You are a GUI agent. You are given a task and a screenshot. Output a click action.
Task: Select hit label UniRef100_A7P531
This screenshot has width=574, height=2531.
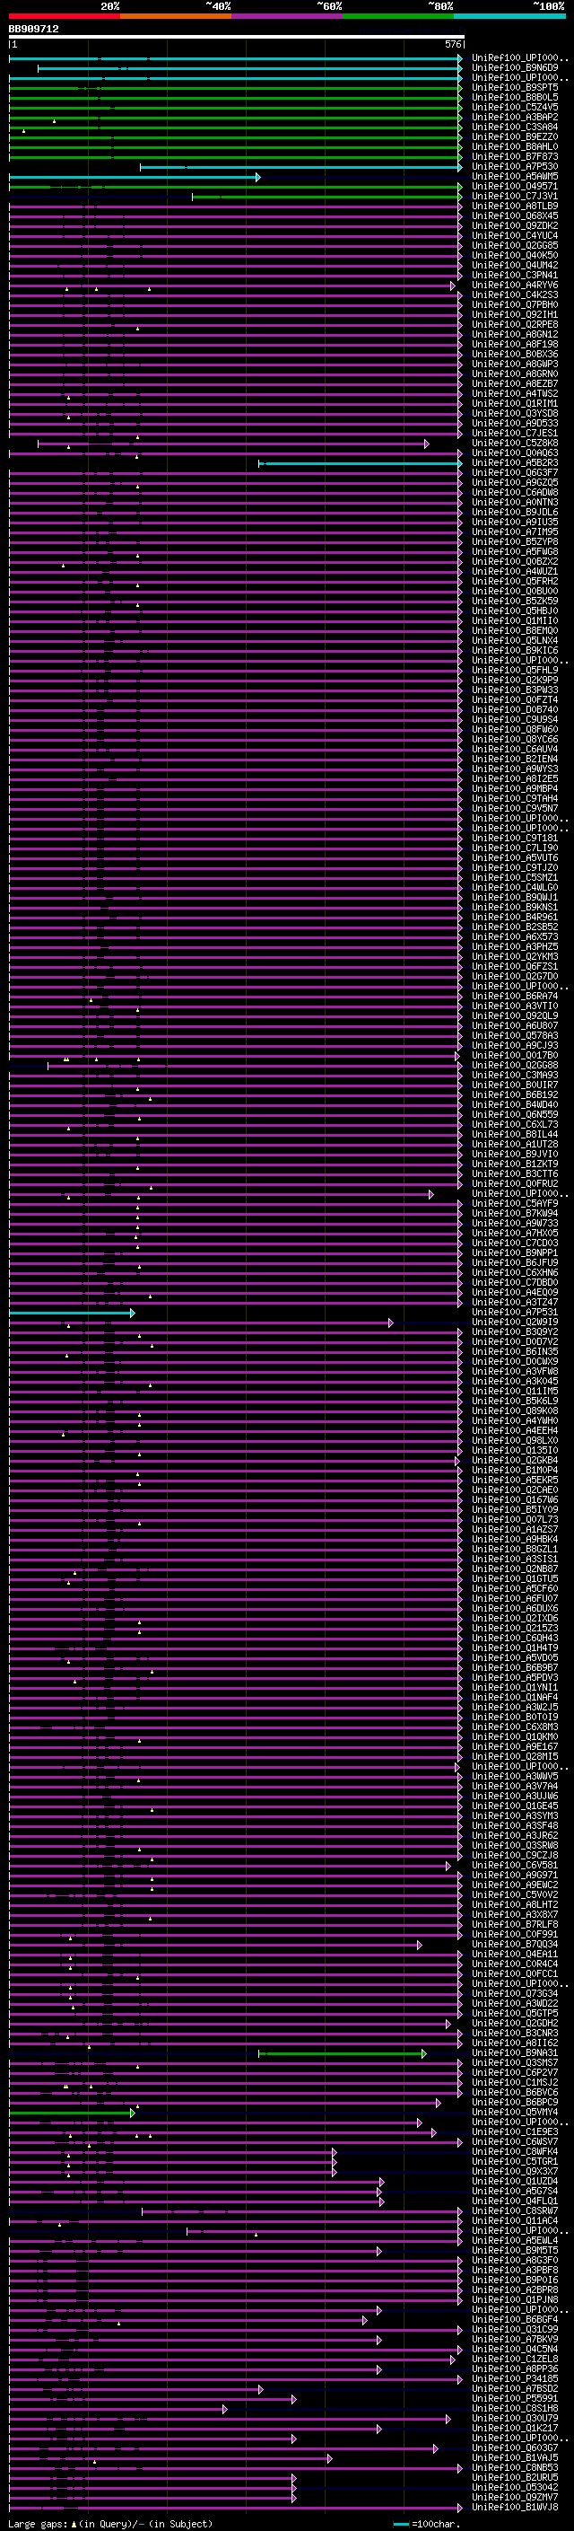515,1312
